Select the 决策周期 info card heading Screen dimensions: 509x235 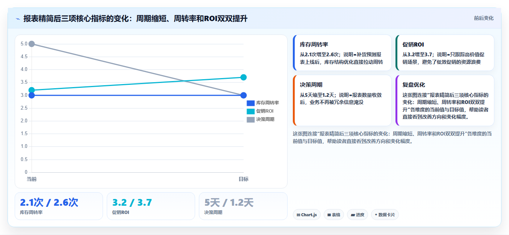tap(311, 85)
